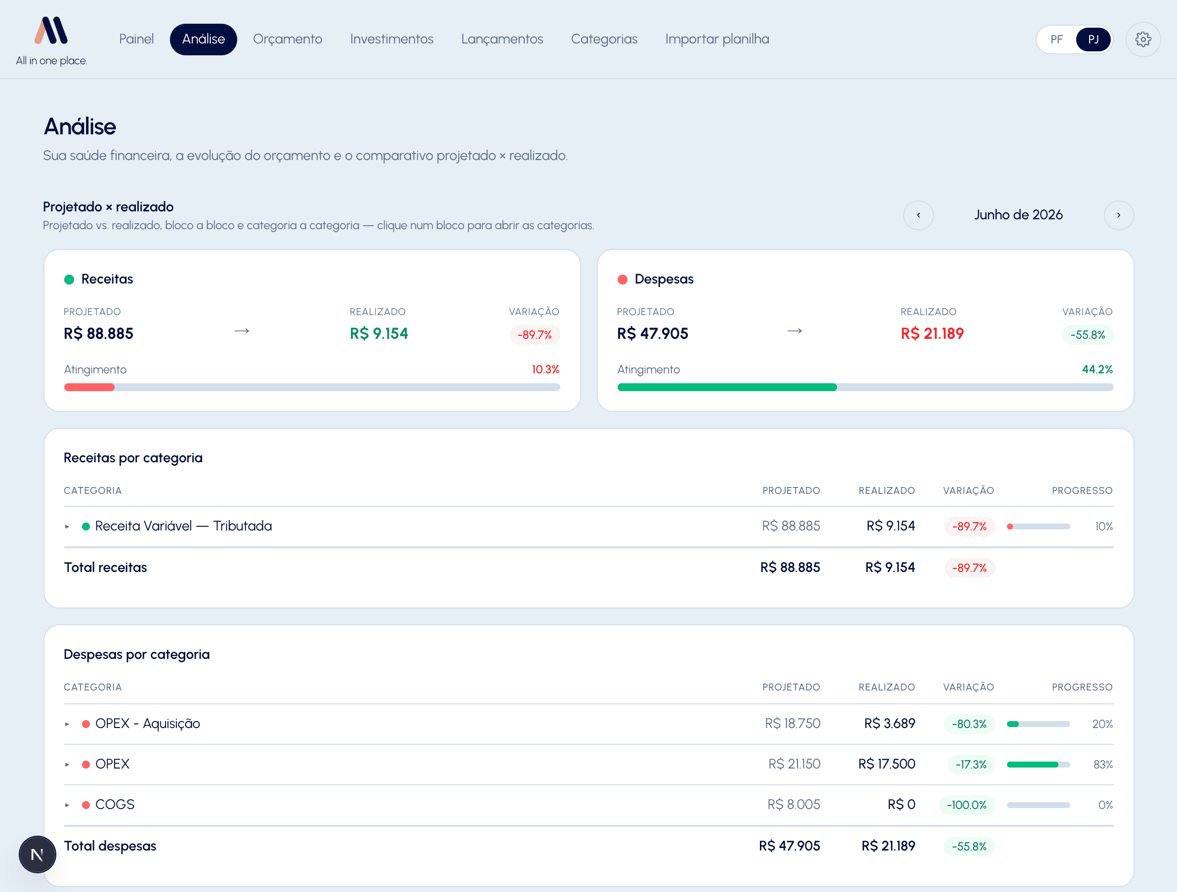Open the Painel tab
The width and height of the screenshot is (1177, 892).
[x=136, y=40]
